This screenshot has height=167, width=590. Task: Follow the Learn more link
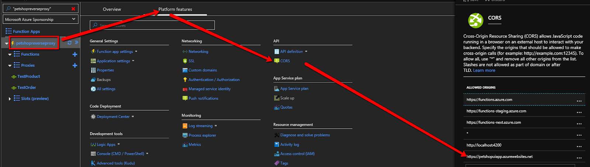484,70
